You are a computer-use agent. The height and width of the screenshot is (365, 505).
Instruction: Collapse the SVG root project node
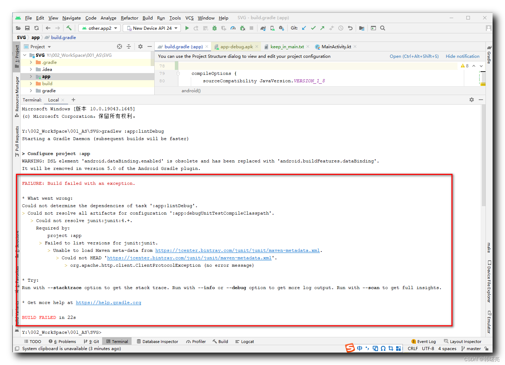point(24,55)
